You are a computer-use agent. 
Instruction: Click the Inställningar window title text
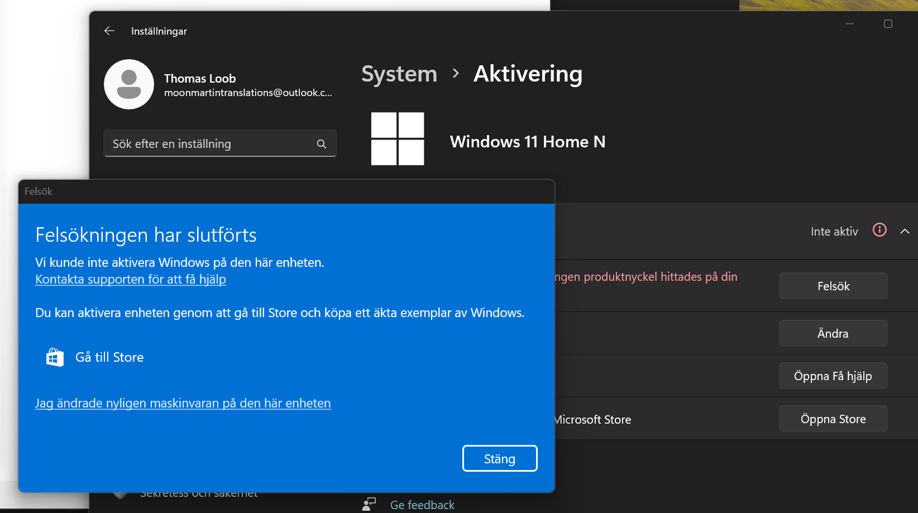pyautogui.click(x=159, y=31)
